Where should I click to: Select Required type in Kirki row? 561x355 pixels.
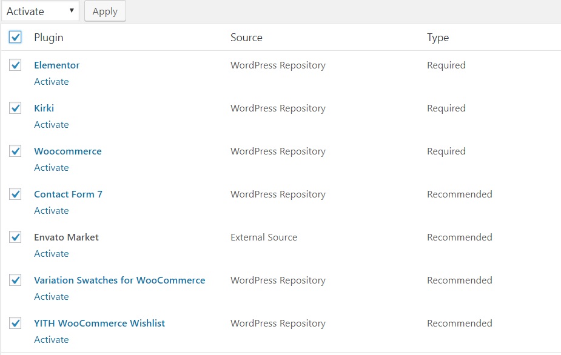coord(446,108)
